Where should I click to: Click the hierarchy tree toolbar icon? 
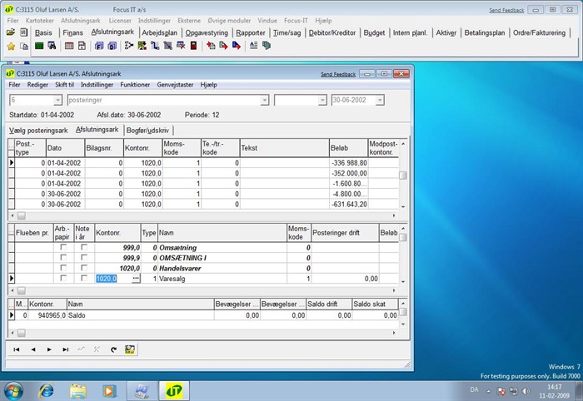pyautogui.click(x=129, y=46)
